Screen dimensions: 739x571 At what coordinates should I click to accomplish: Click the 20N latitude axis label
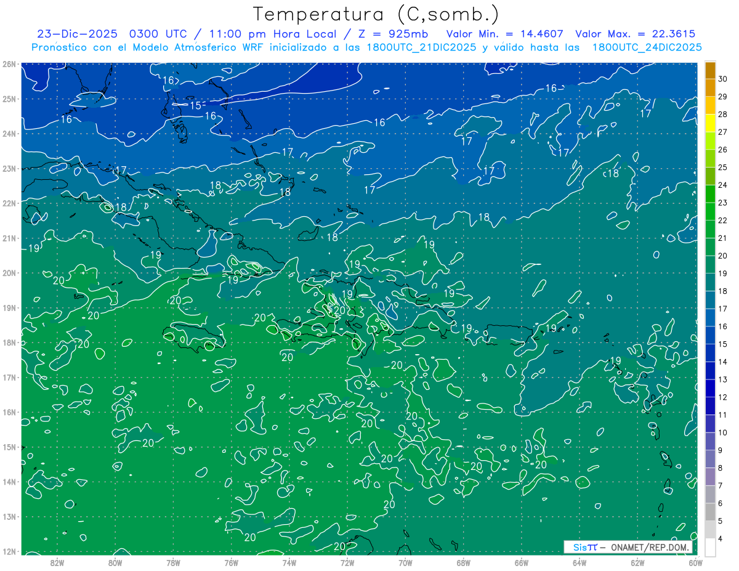[9, 273]
